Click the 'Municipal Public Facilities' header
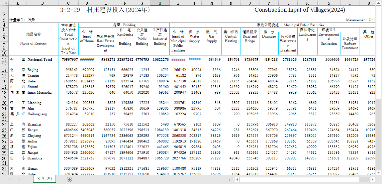382x184 pixels. [x=304, y=25]
